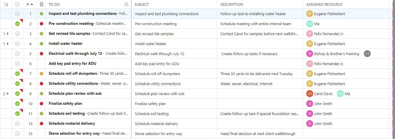Mark task 1 Inspect plumbing as complete
The image size is (395, 139).
click(x=17, y=14)
